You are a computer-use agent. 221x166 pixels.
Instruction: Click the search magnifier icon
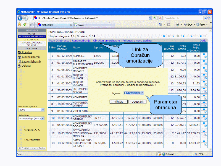pos(206,18)
